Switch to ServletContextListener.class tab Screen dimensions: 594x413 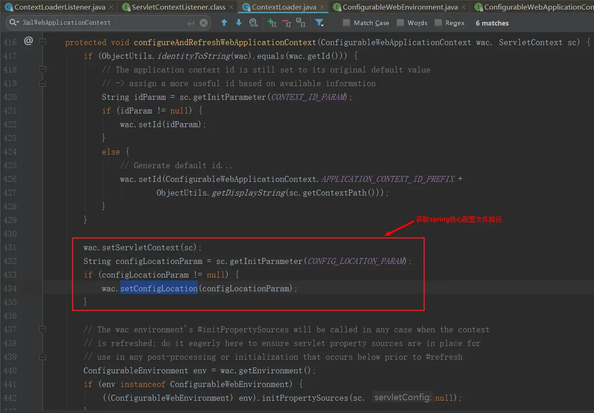179,7
